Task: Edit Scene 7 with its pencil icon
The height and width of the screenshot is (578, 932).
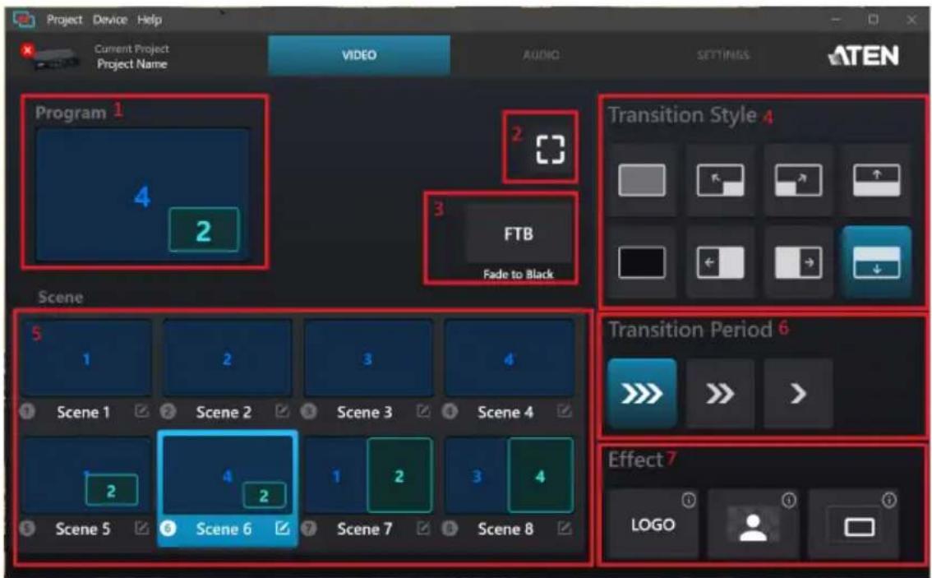Action: pyautogui.click(x=423, y=528)
